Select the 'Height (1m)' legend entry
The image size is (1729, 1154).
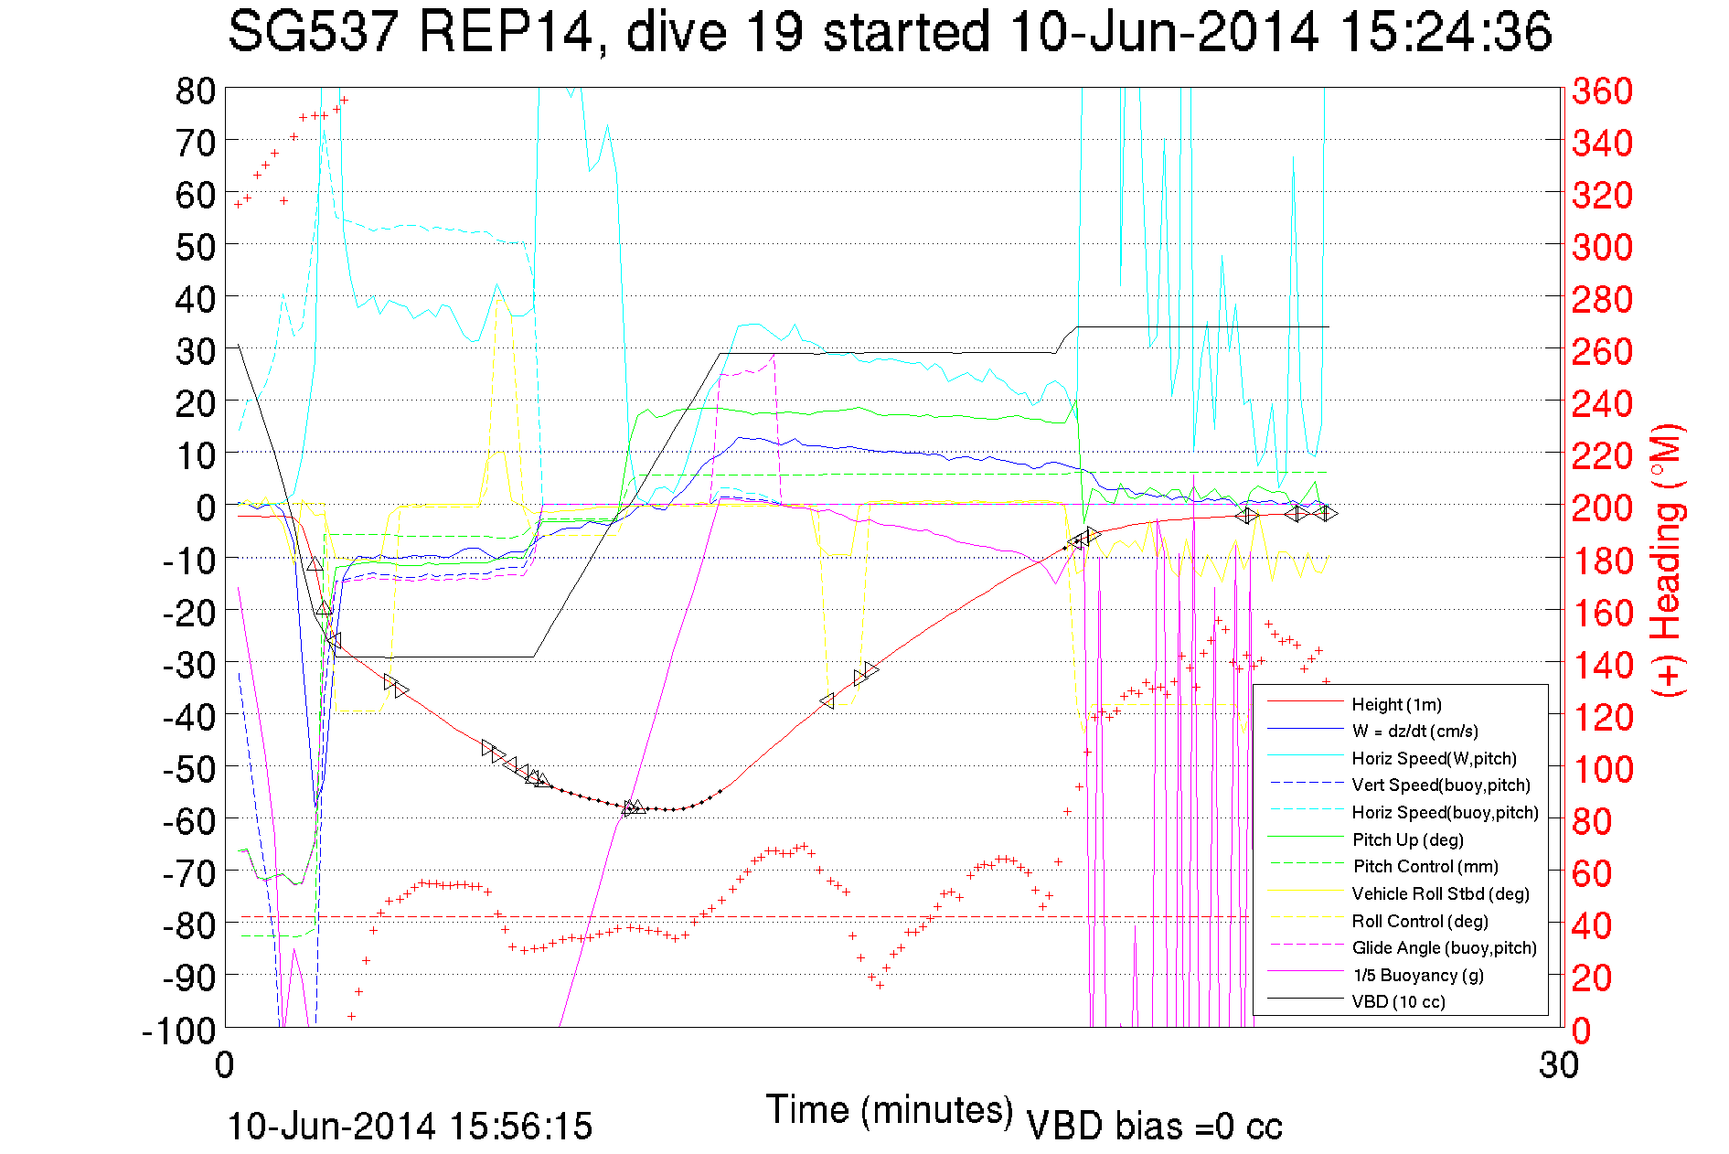tap(1396, 704)
